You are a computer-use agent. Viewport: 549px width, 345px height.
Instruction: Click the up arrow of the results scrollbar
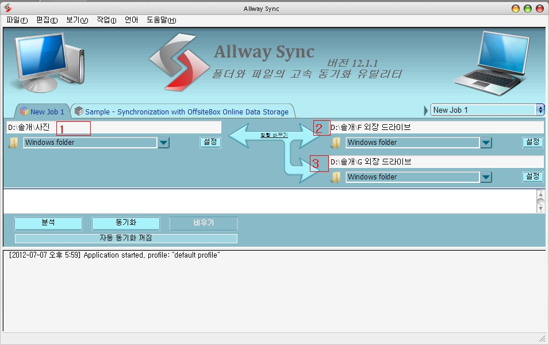[540, 194]
